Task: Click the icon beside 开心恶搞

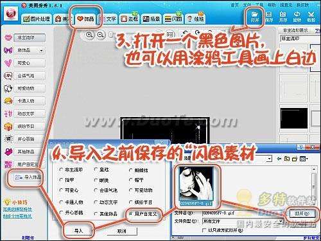Action: point(8,139)
